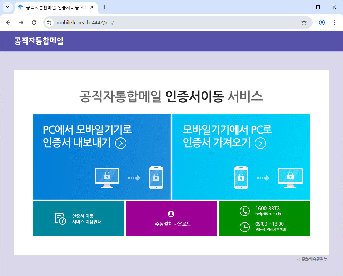Open PC에서 모바일기기로 인증서 내보내기
Screen dimensions: 343x276
[x=102, y=157]
